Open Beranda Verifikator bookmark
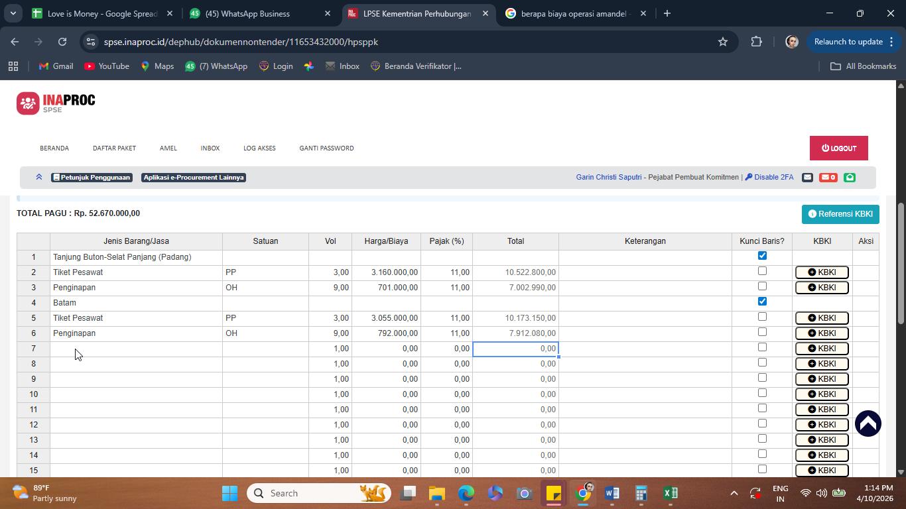 pos(416,66)
